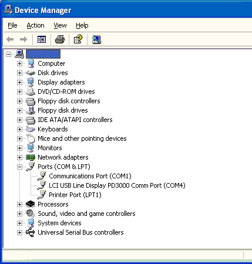Expand the Computer category

(x=19, y=63)
